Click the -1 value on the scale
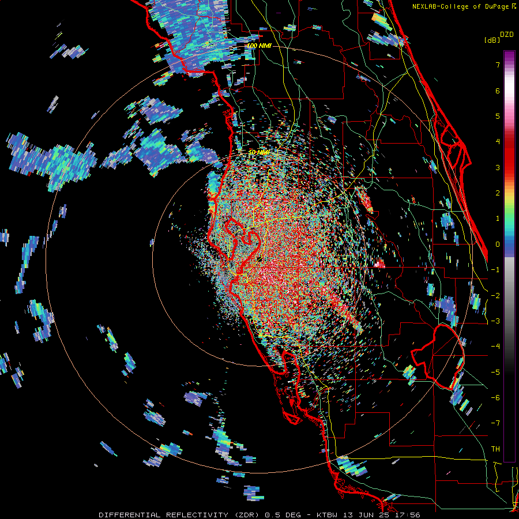 click(495, 270)
